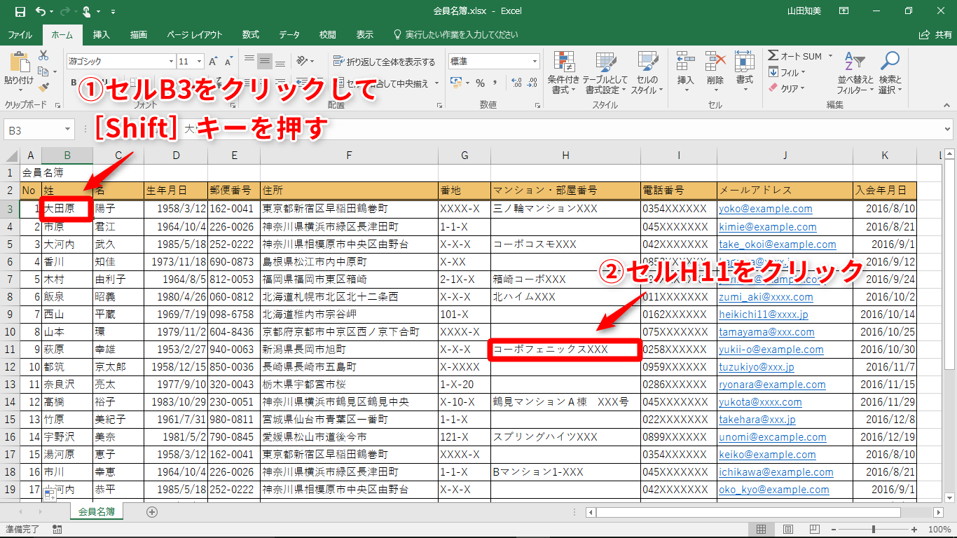Rotate text with the Orientation icon
The width and height of the screenshot is (957, 538).
[303, 61]
